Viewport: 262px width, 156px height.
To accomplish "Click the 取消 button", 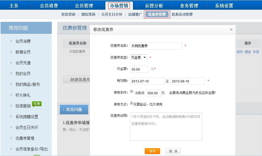I will coord(173,151).
